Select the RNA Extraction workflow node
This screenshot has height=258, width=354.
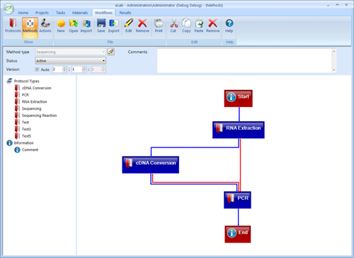pos(239,130)
